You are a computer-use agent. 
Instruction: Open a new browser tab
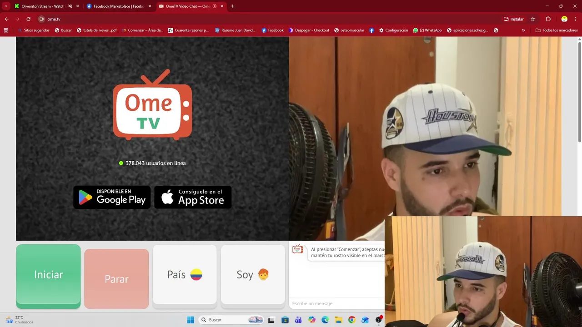tap(233, 6)
